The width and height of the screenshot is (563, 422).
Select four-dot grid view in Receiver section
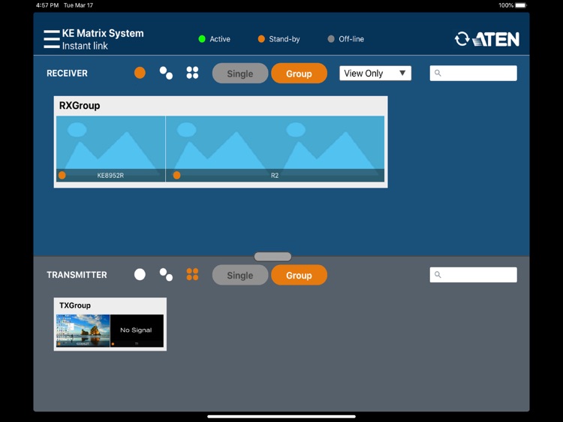(192, 73)
